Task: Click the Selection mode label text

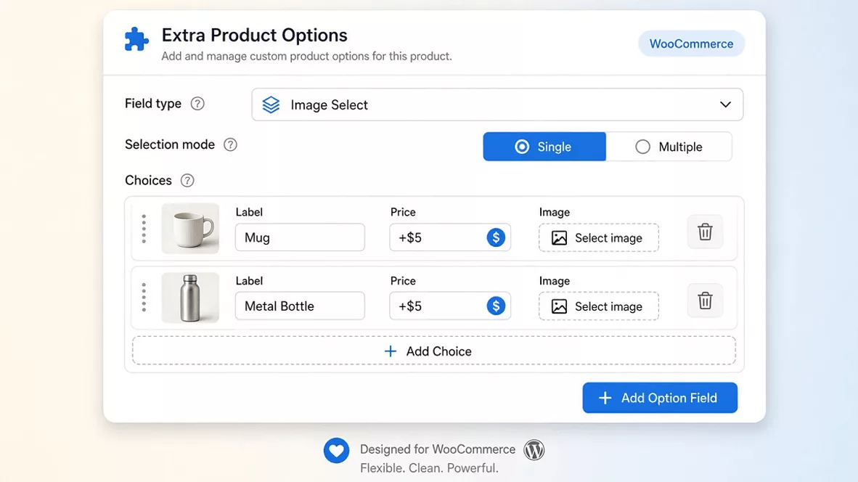Action: [170, 144]
